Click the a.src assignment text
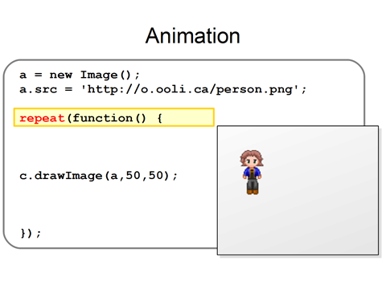 click(39, 89)
